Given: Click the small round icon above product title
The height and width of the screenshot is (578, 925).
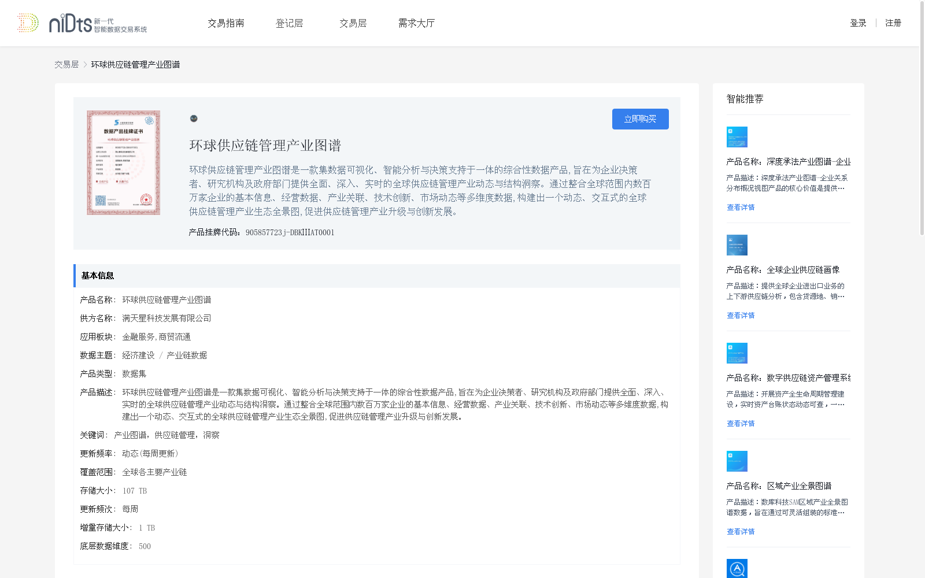Looking at the screenshot, I should [x=194, y=118].
